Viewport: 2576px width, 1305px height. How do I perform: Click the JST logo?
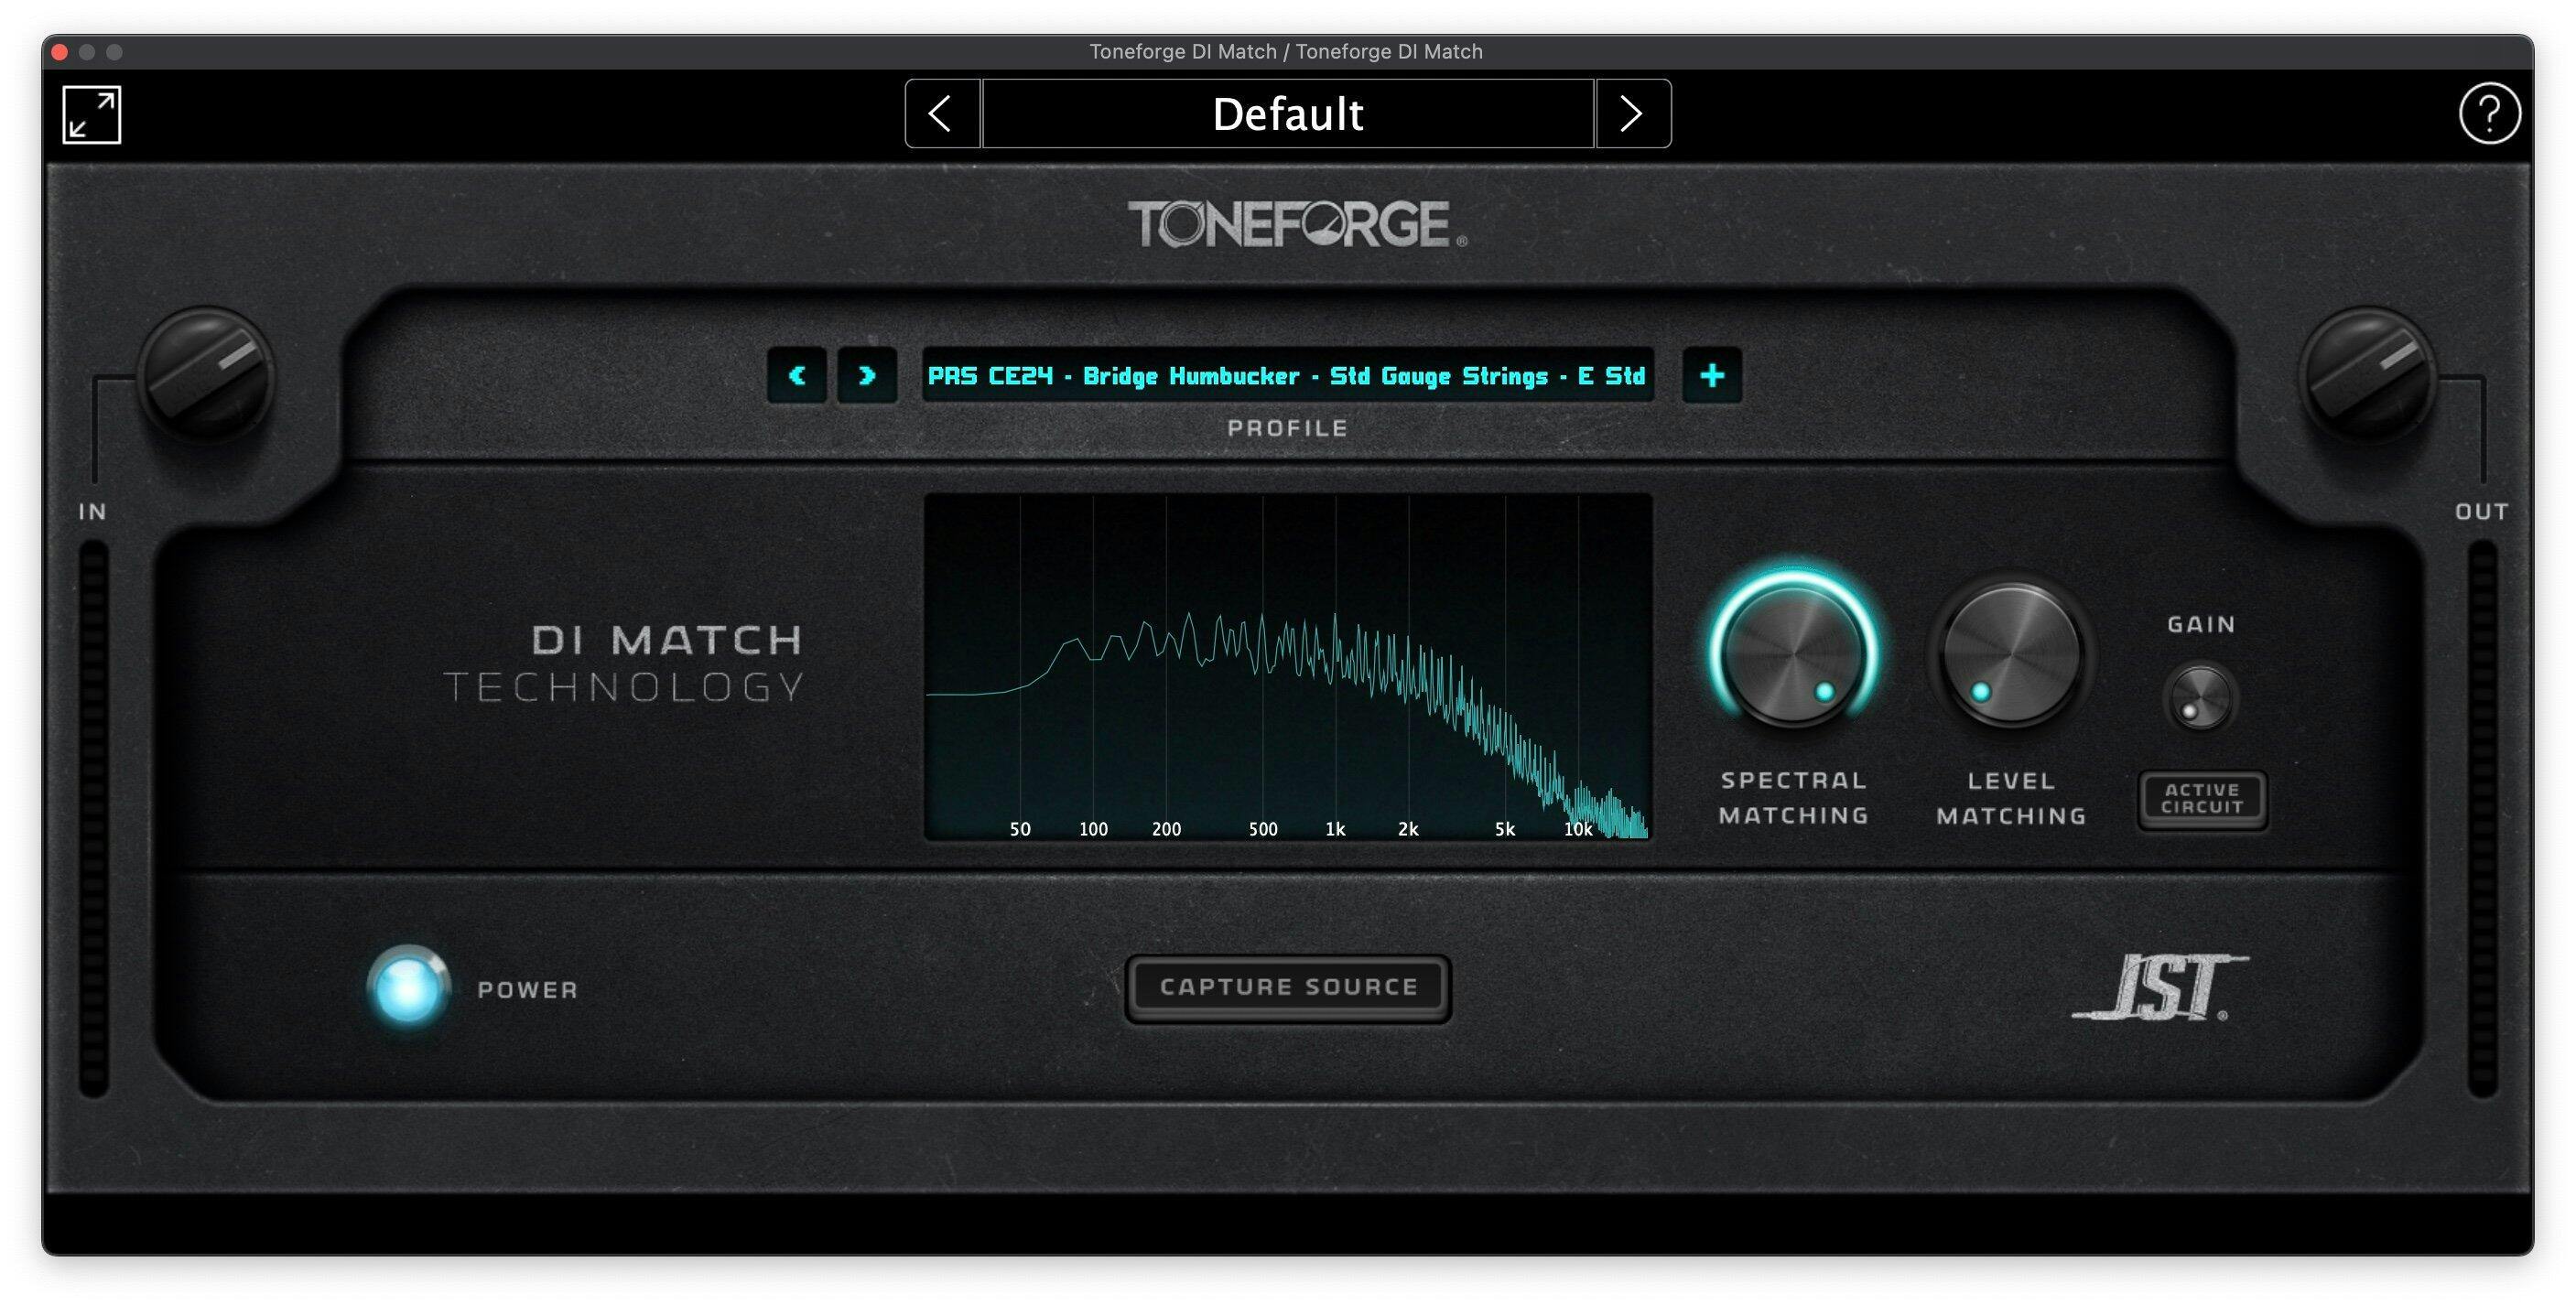[x=2160, y=988]
